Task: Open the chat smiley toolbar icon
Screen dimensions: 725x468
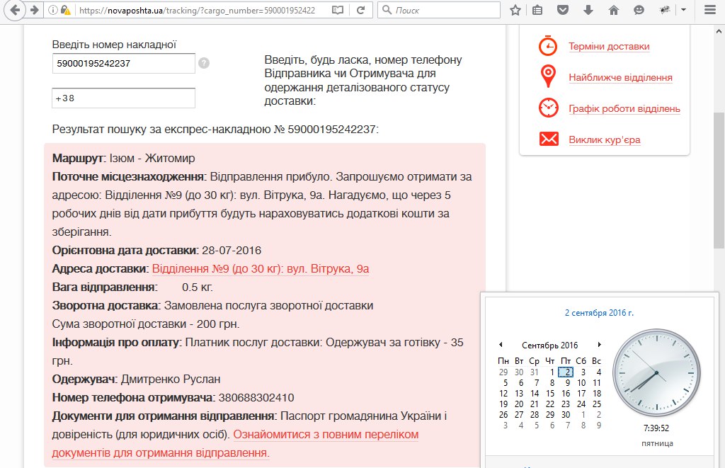Action: point(639,10)
